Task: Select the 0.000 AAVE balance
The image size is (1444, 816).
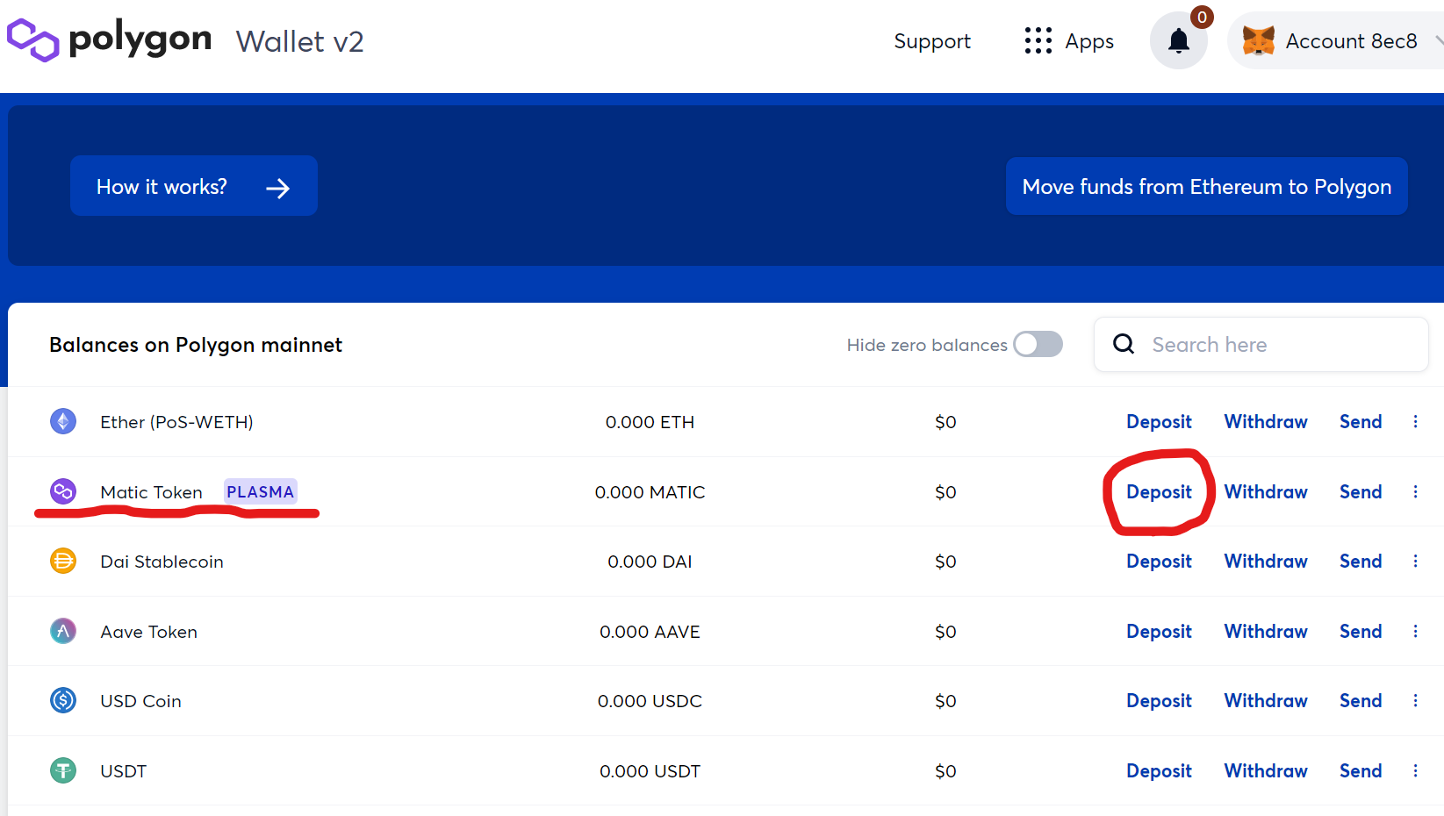Action: [650, 632]
